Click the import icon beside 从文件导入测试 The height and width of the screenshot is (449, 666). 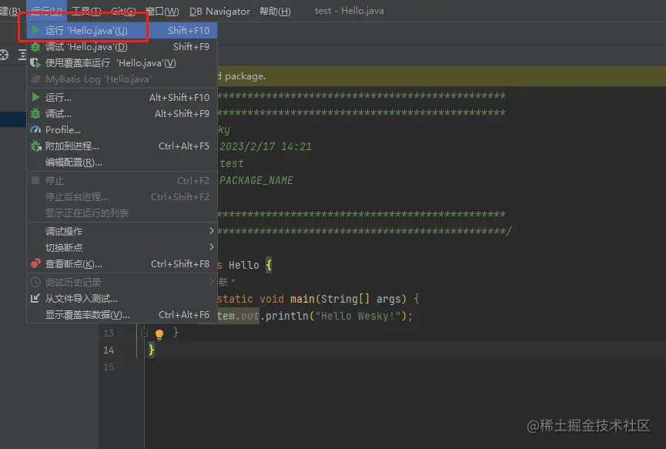coord(35,298)
